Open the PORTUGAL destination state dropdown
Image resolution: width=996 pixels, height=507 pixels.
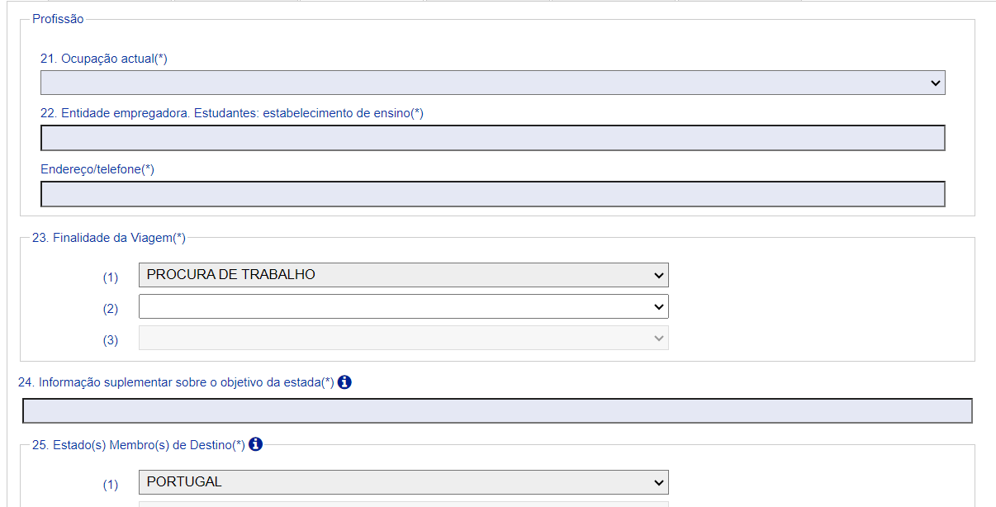click(404, 482)
